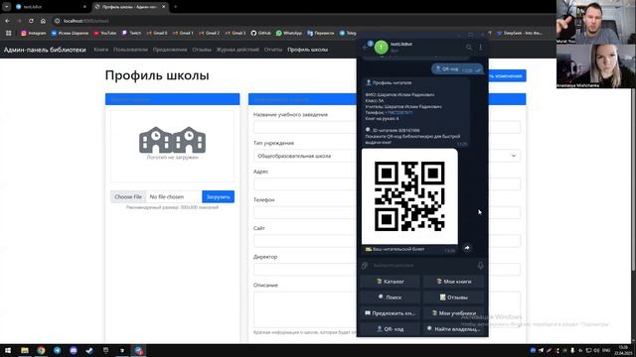This screenshot has height=357, width=636.
Task: Show the search tabs dropdown in Chrome
Action: coord(7,7)
